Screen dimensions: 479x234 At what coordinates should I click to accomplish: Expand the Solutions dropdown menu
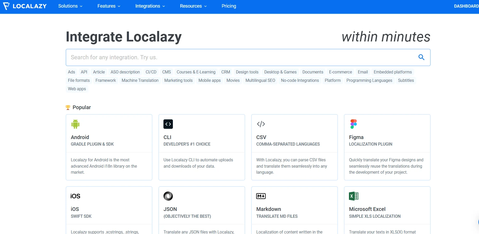point(70,6)
